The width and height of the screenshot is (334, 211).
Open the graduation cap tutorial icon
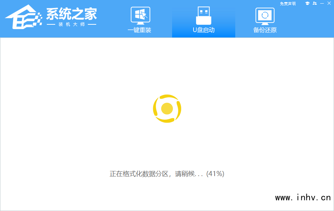[x=307, y=3]
